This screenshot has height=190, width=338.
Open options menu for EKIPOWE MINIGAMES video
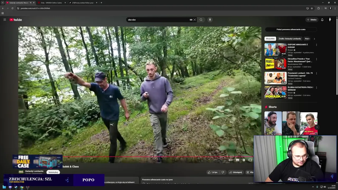[316, 45]
